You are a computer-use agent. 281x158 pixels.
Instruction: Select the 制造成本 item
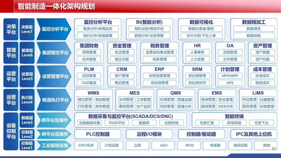[263, 83]
